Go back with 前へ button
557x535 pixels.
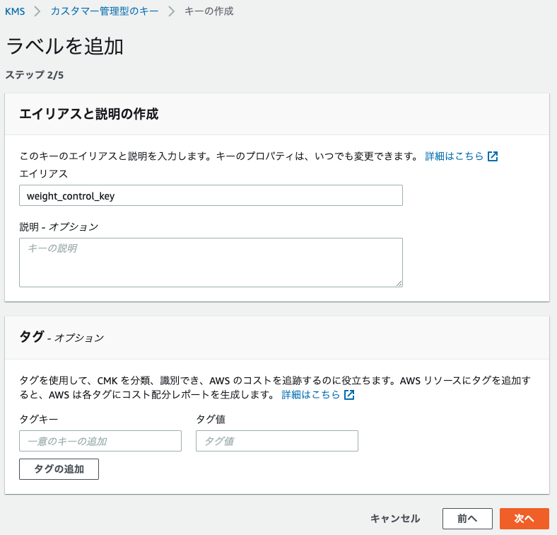467,519
